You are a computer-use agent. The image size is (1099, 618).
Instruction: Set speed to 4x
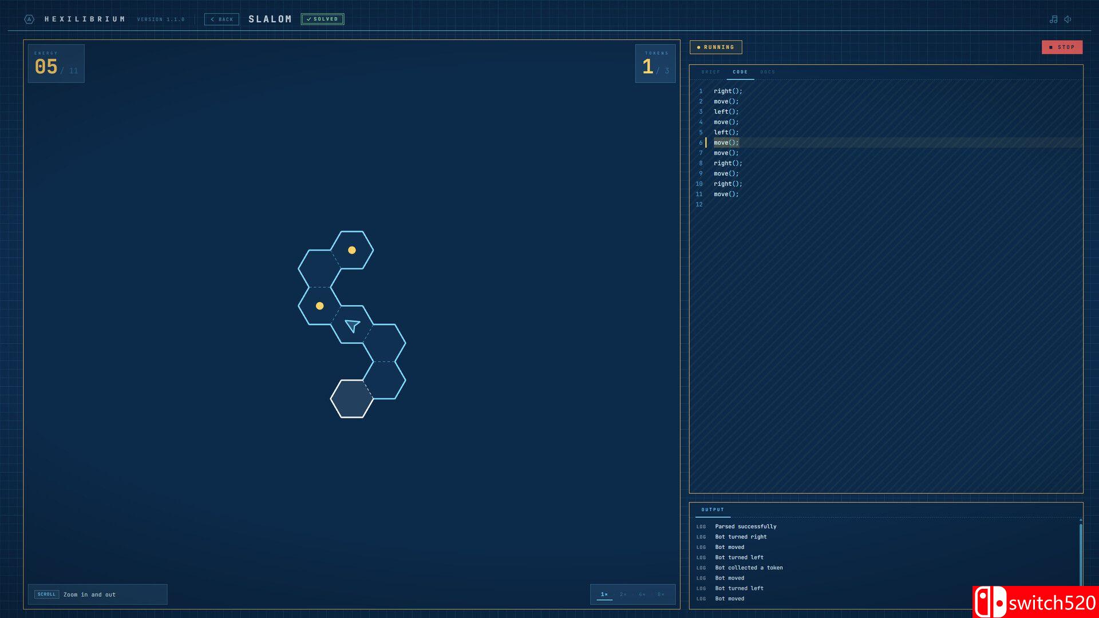[x=642, y=595]
